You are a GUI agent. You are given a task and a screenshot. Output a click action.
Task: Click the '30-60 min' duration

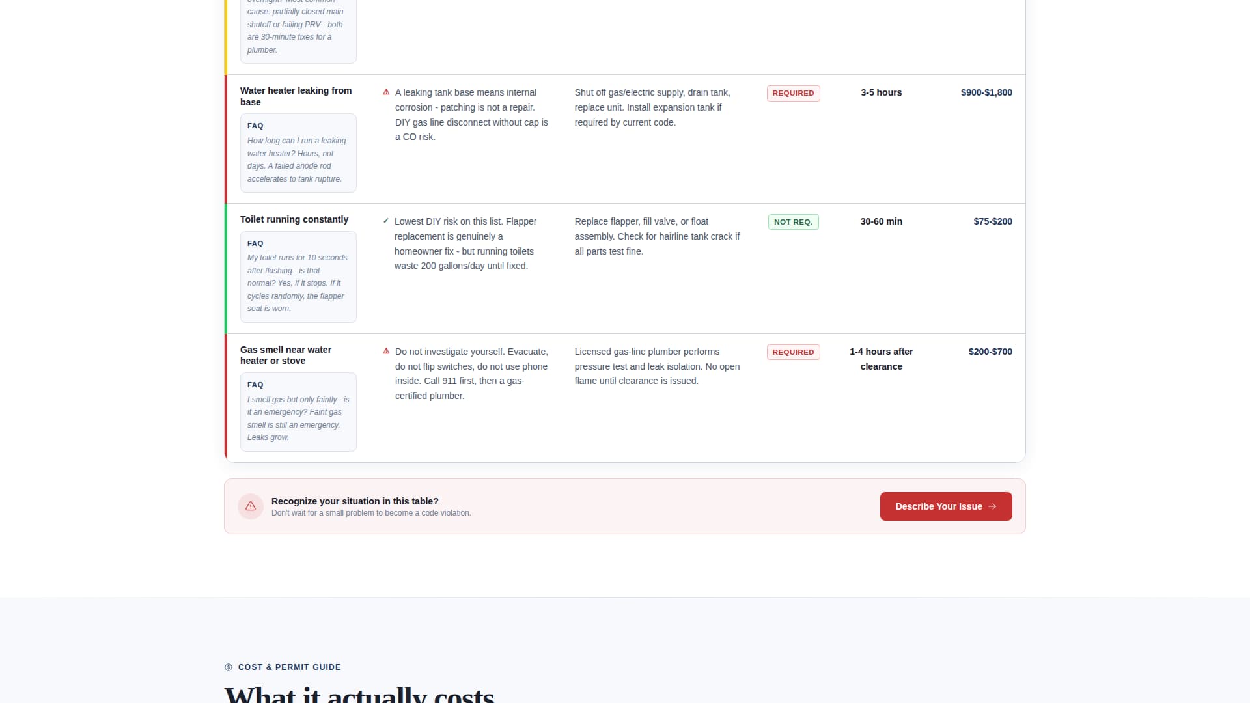(x=882, y=221)
